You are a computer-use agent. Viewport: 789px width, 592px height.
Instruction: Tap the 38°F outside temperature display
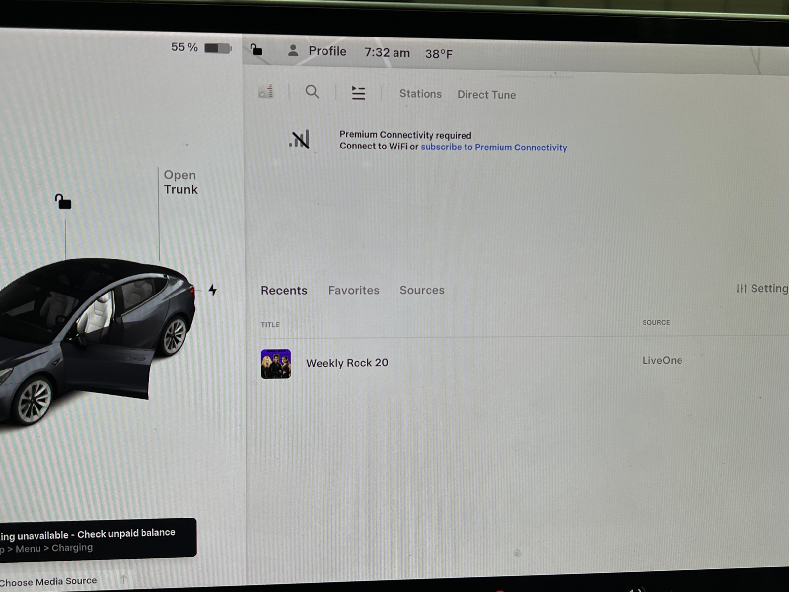(439, 53)
